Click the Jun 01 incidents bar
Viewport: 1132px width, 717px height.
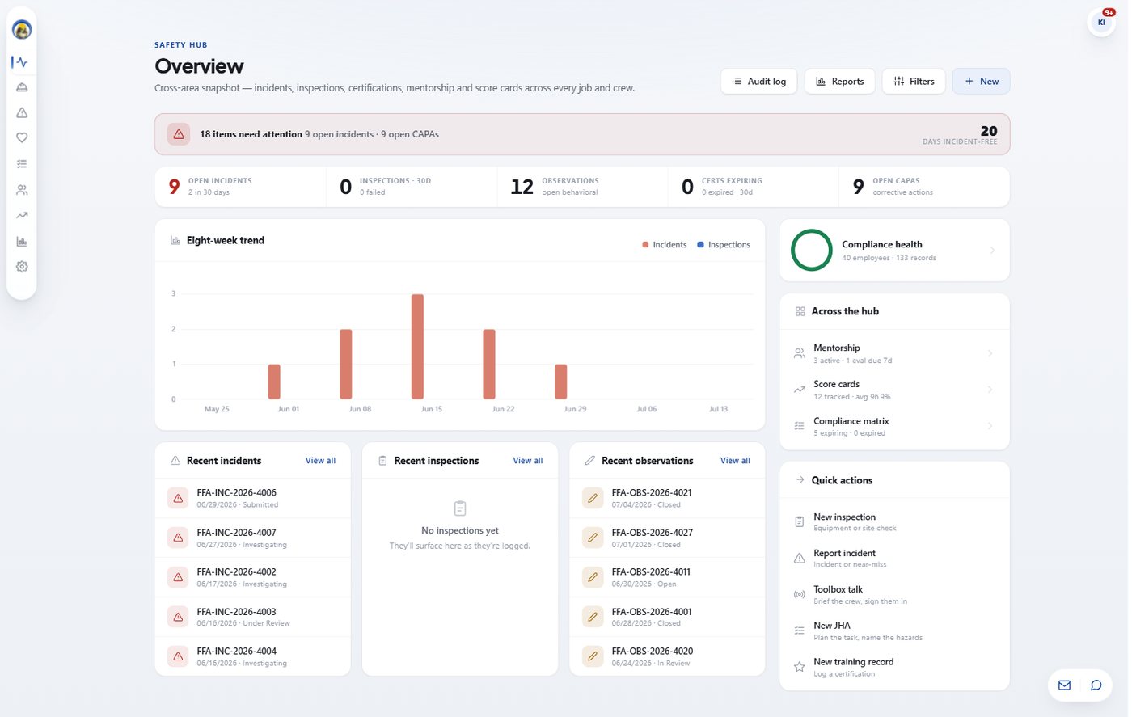(x=274, y=382)
